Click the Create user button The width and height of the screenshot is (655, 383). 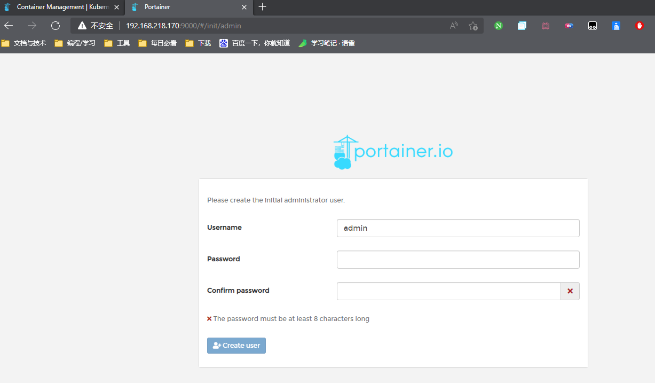point(236,346)
